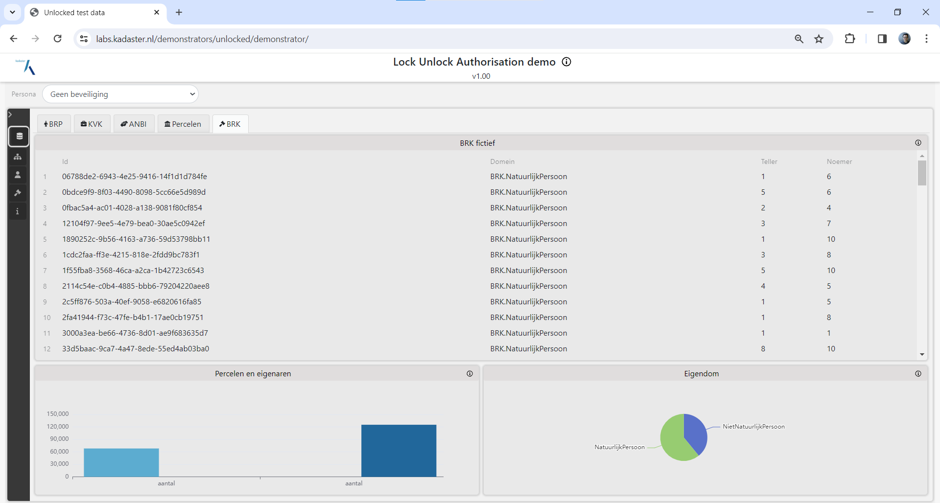Select the BRK tab
The width and height of the screenshot is (940, 503).
[x=230, y=124]
